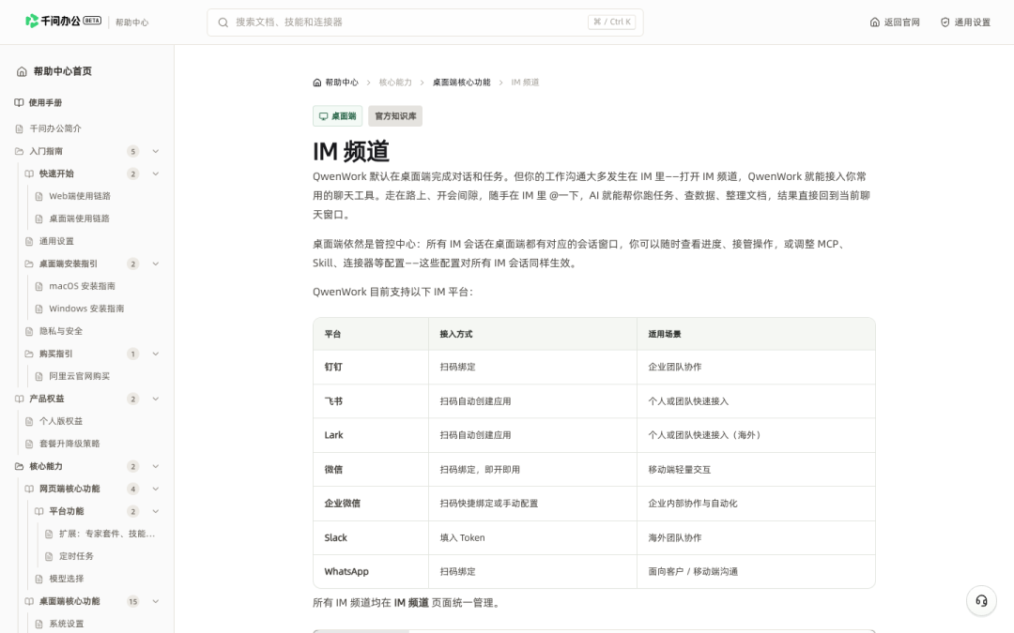Click the 填入 Token table cell

pos(532,537)
